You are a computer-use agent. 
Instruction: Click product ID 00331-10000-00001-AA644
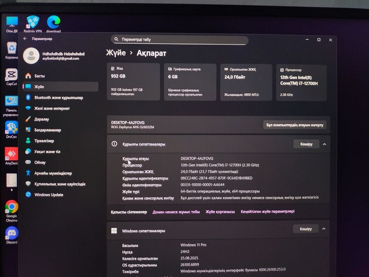coord(202,185)
